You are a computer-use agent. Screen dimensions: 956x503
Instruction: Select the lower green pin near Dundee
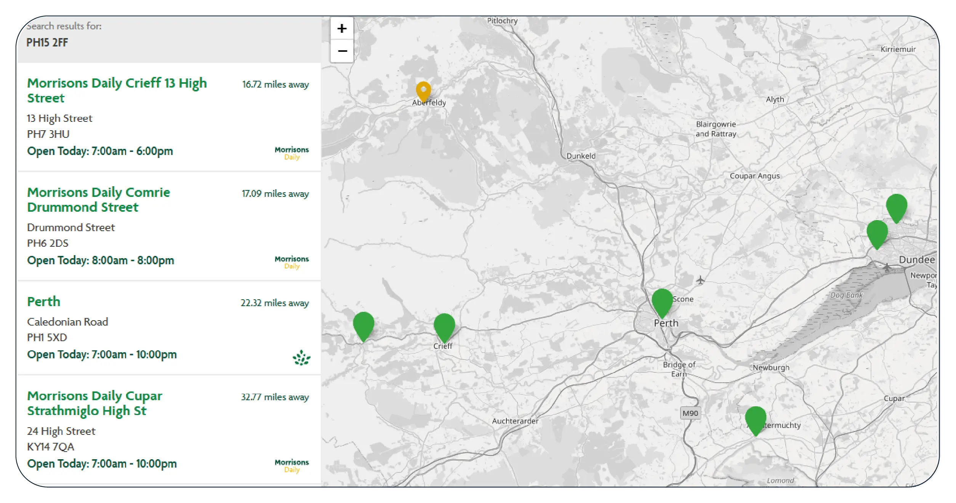877,233
